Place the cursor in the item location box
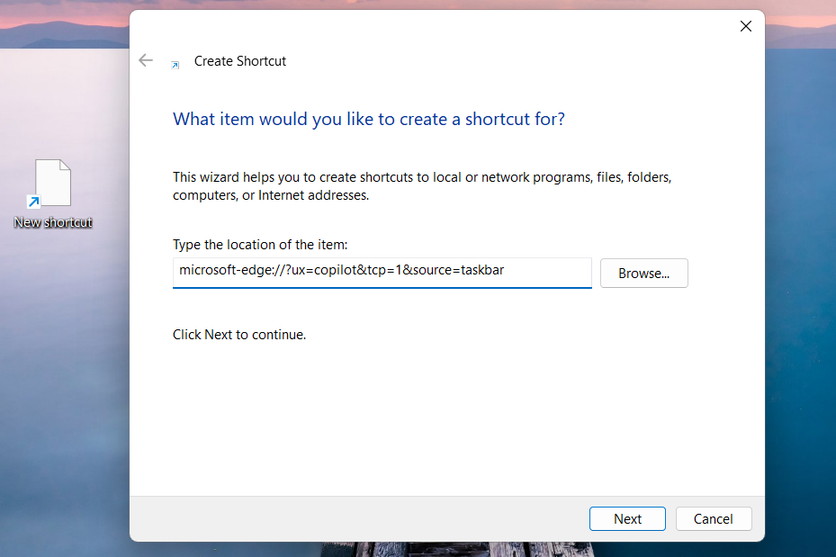Screen dimensions: 836x557 click(x=382, y=273)
